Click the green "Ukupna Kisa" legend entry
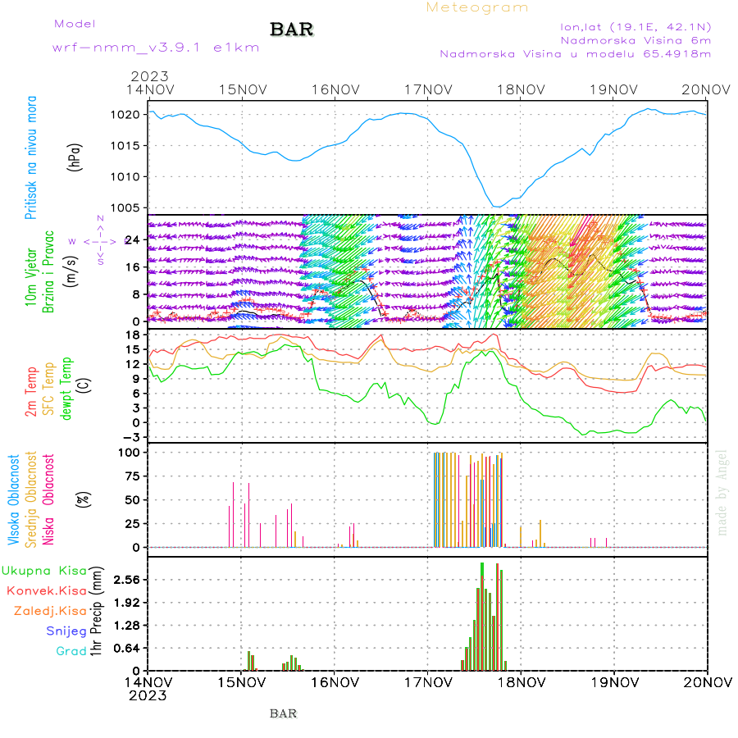Viewport: 738px width, 738px height. point(44,571)
